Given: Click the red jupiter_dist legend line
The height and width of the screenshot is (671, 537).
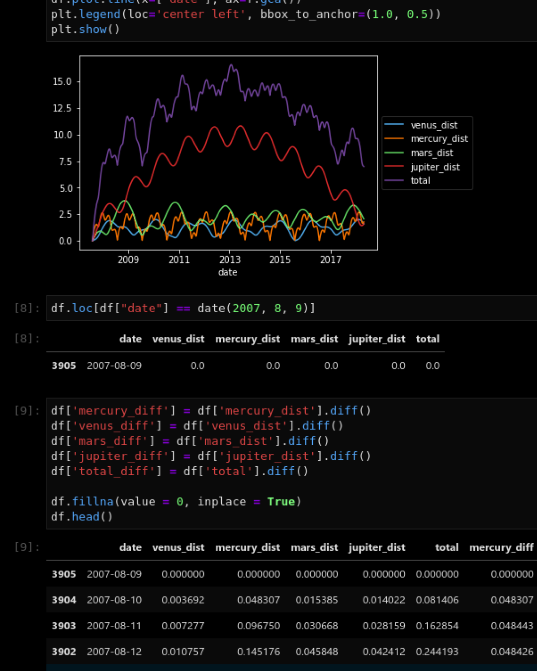Looking at the screenshot, I should click(394, 167).
